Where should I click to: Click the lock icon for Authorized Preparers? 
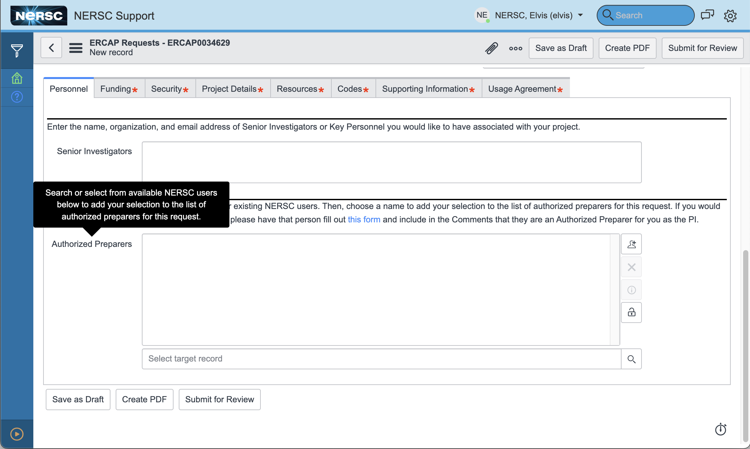(x=631, y=313)
